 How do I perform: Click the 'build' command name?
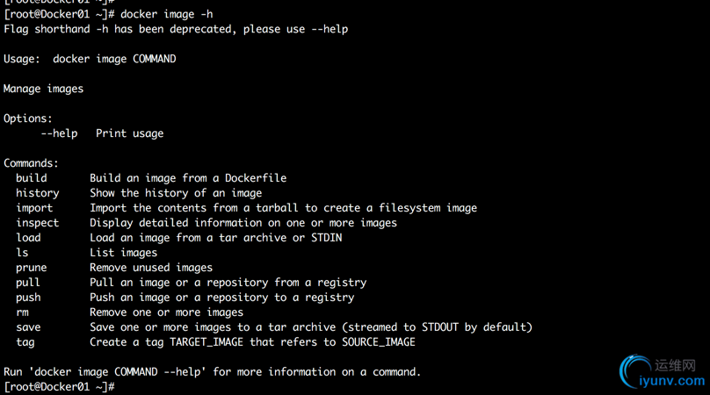(32, 178)
